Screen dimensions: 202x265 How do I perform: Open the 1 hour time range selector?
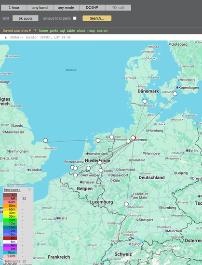(14, 8)
